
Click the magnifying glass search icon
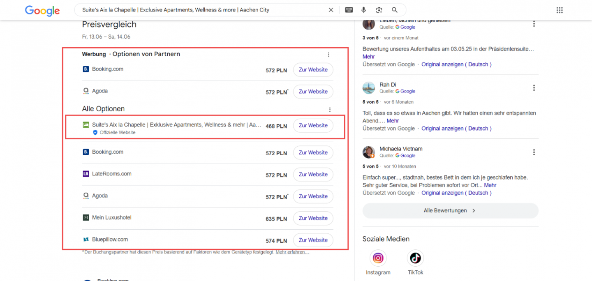395,10
